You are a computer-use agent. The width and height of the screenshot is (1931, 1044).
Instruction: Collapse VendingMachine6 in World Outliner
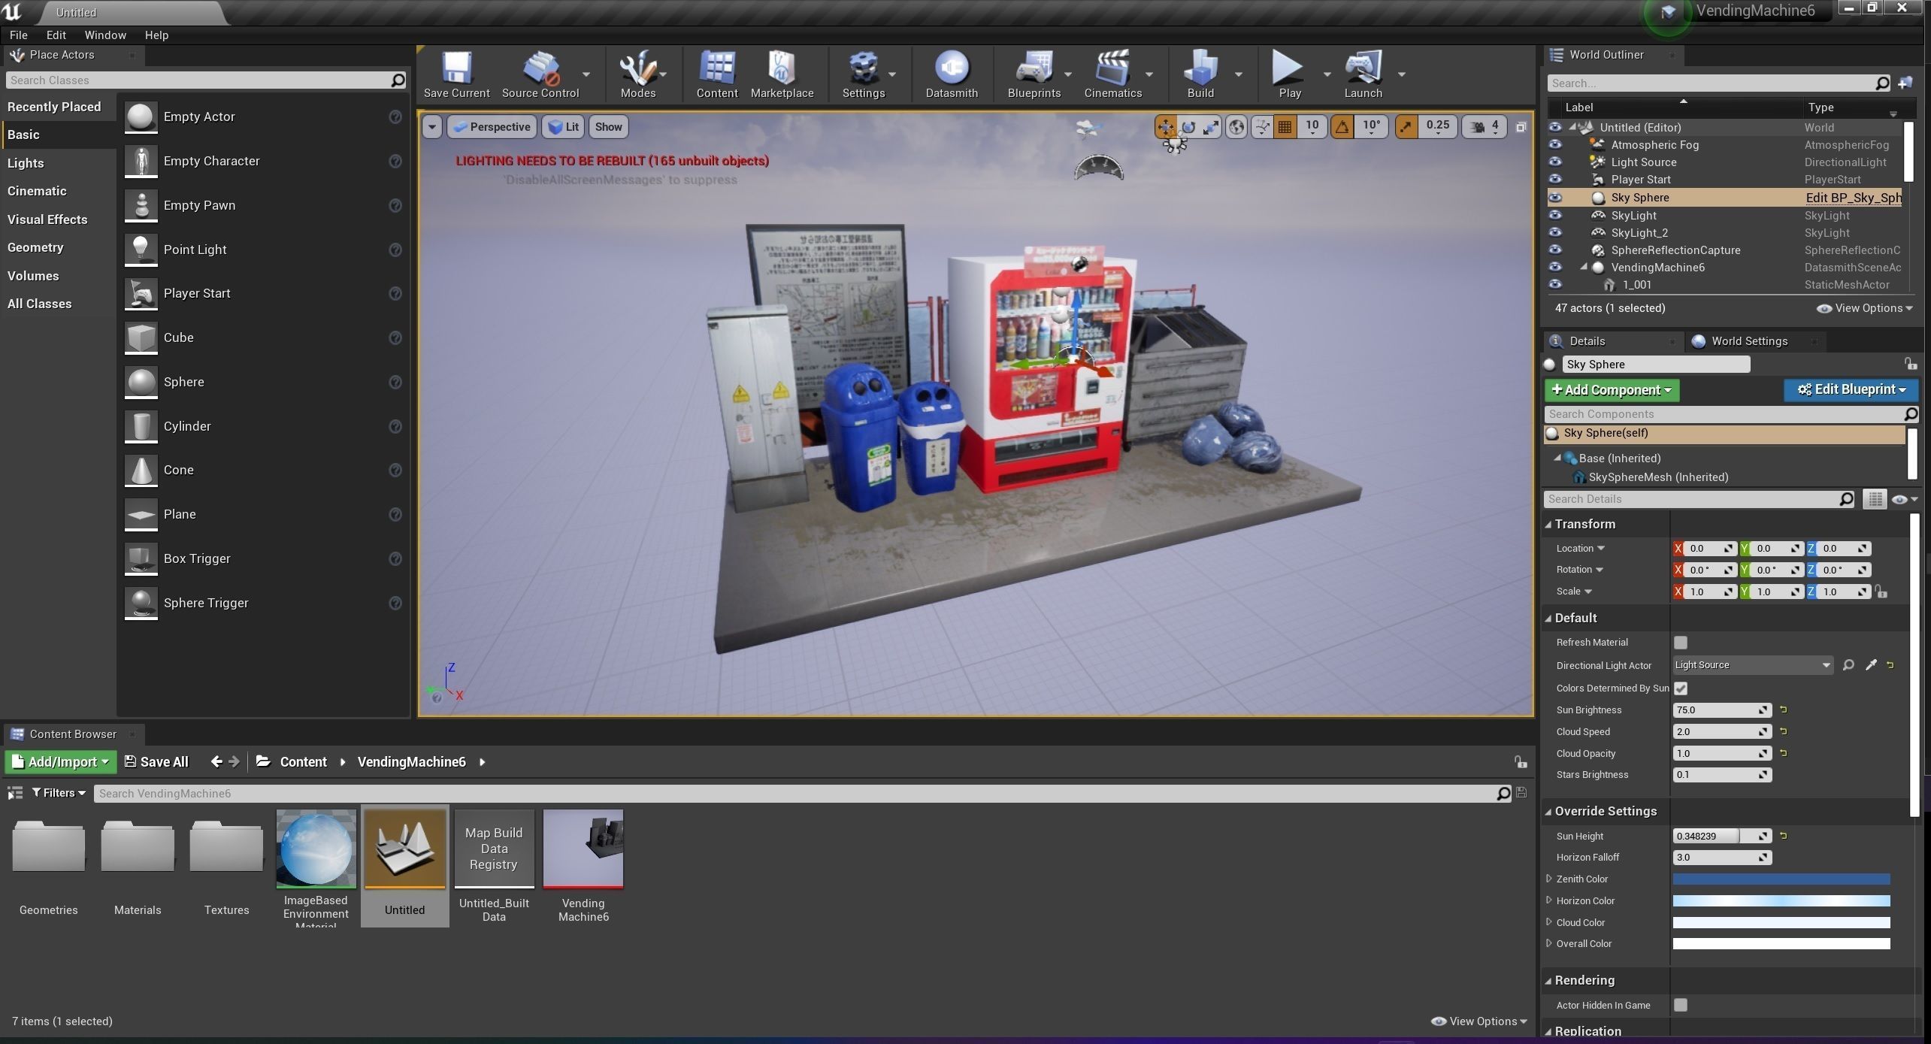pyautogui.click(x=1584, y=267)
